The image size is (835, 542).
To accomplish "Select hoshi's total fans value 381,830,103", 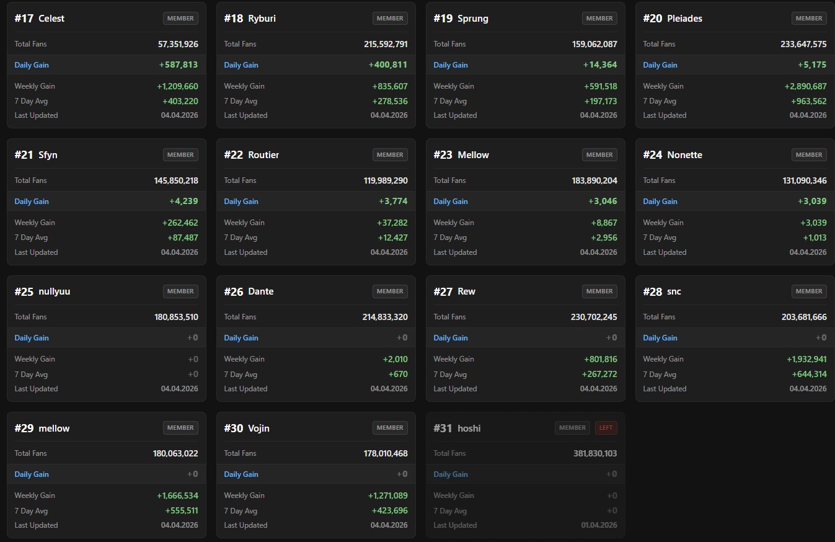I will [595, 453].
